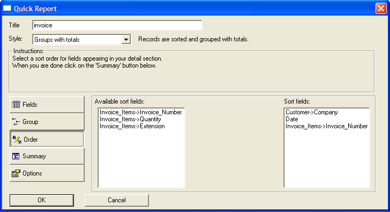Select Invoice_Items->Invoice_Number in Available sort fields

141,112
